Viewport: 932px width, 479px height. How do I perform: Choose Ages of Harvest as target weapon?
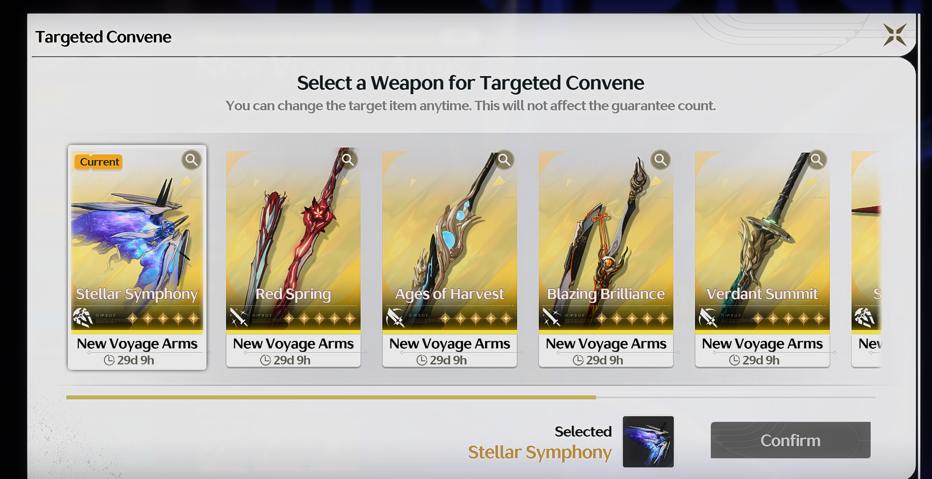[450, 259]
